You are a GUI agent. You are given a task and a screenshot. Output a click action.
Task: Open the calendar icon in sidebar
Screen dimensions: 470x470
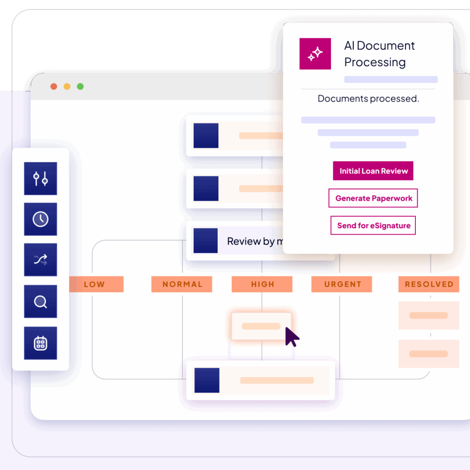point(40,343)
